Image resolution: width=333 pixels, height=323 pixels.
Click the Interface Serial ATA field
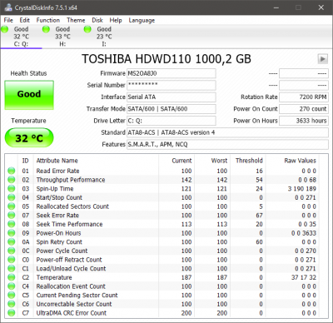[171, 97]
